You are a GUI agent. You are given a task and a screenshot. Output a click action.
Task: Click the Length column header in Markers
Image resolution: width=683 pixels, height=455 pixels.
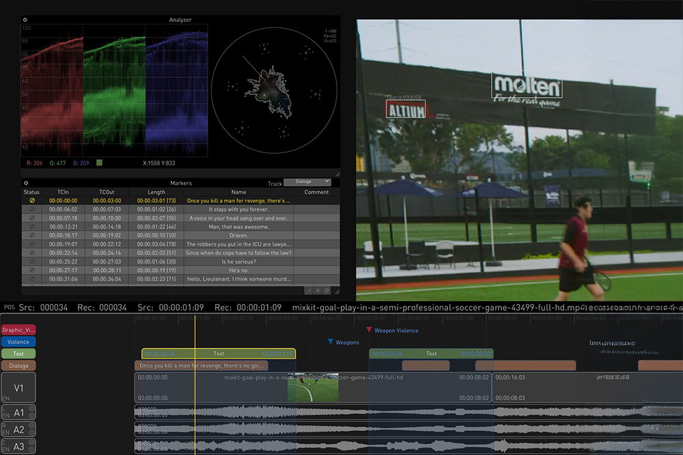pos(156,192)
